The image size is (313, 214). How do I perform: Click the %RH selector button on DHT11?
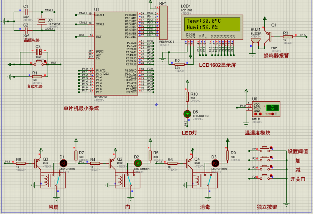coord(273,114)
